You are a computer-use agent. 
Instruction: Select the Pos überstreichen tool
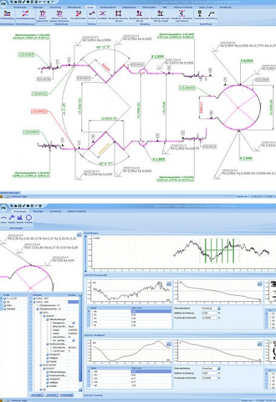[x=78, y=15]
